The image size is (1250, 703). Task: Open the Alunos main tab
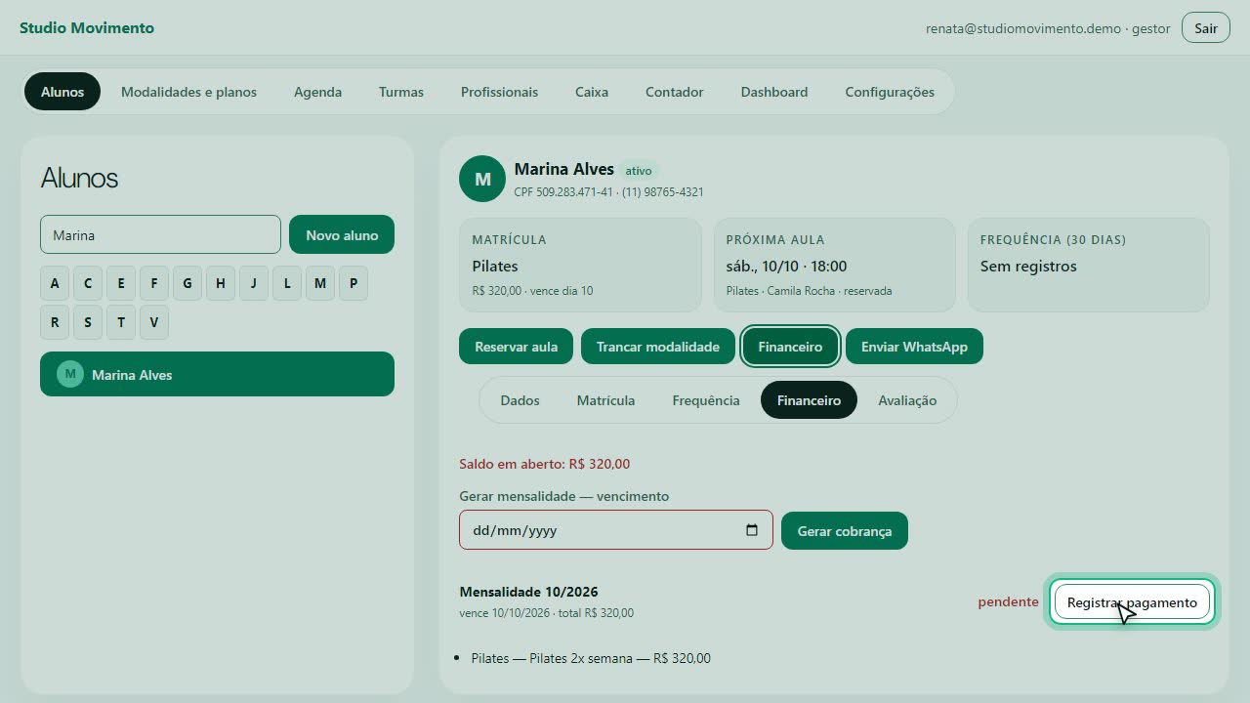(62, 92)
